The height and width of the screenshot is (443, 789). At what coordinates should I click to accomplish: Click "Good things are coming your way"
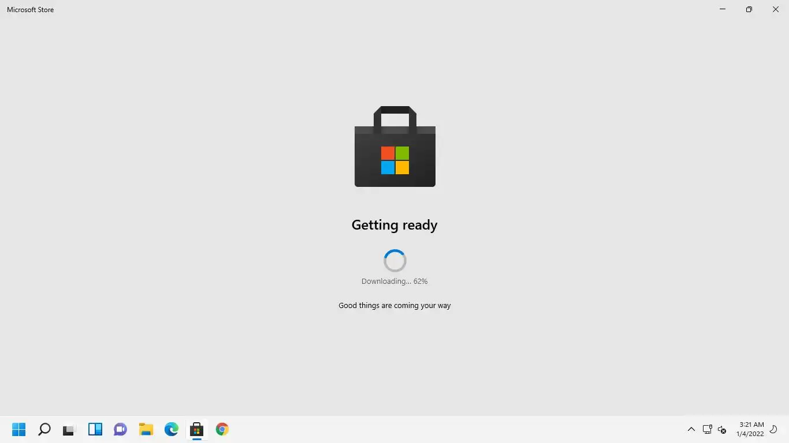[x=394, y=306]
